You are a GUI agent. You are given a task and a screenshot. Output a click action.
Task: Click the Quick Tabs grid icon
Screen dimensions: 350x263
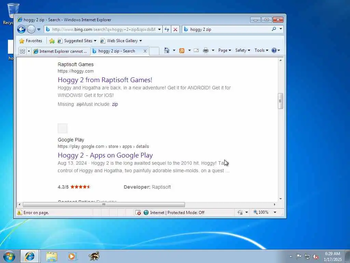point(22,51)
